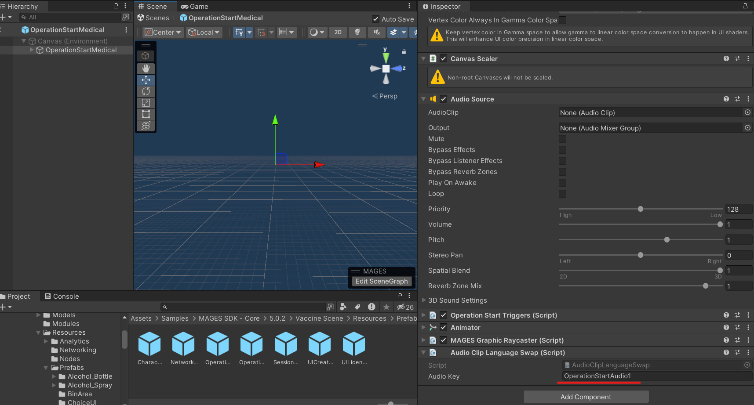
Task: Click the Audio Key input field
Action: 657,376
